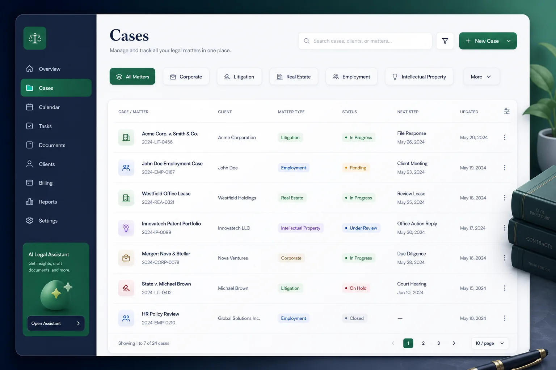Click the people icon beside HR Policy Review

coord(126,318)
